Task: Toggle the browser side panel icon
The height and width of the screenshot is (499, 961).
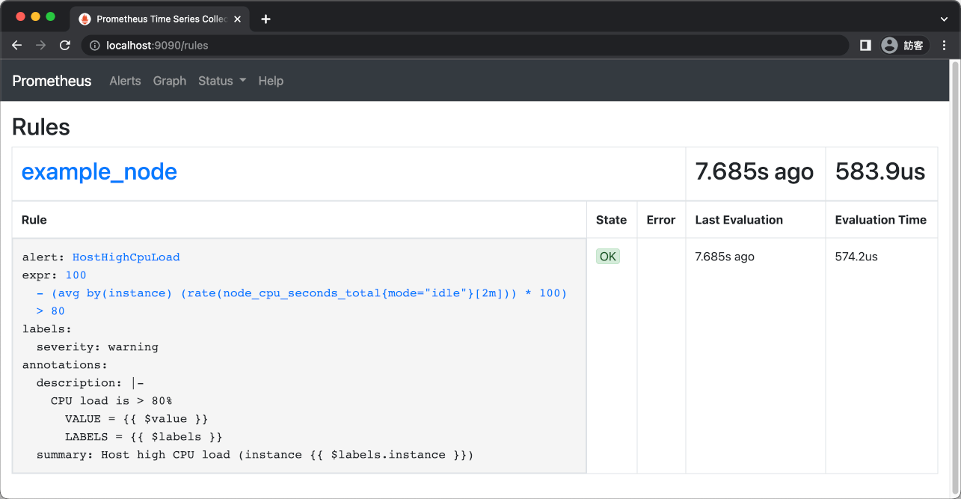Action: pos(865,46)
